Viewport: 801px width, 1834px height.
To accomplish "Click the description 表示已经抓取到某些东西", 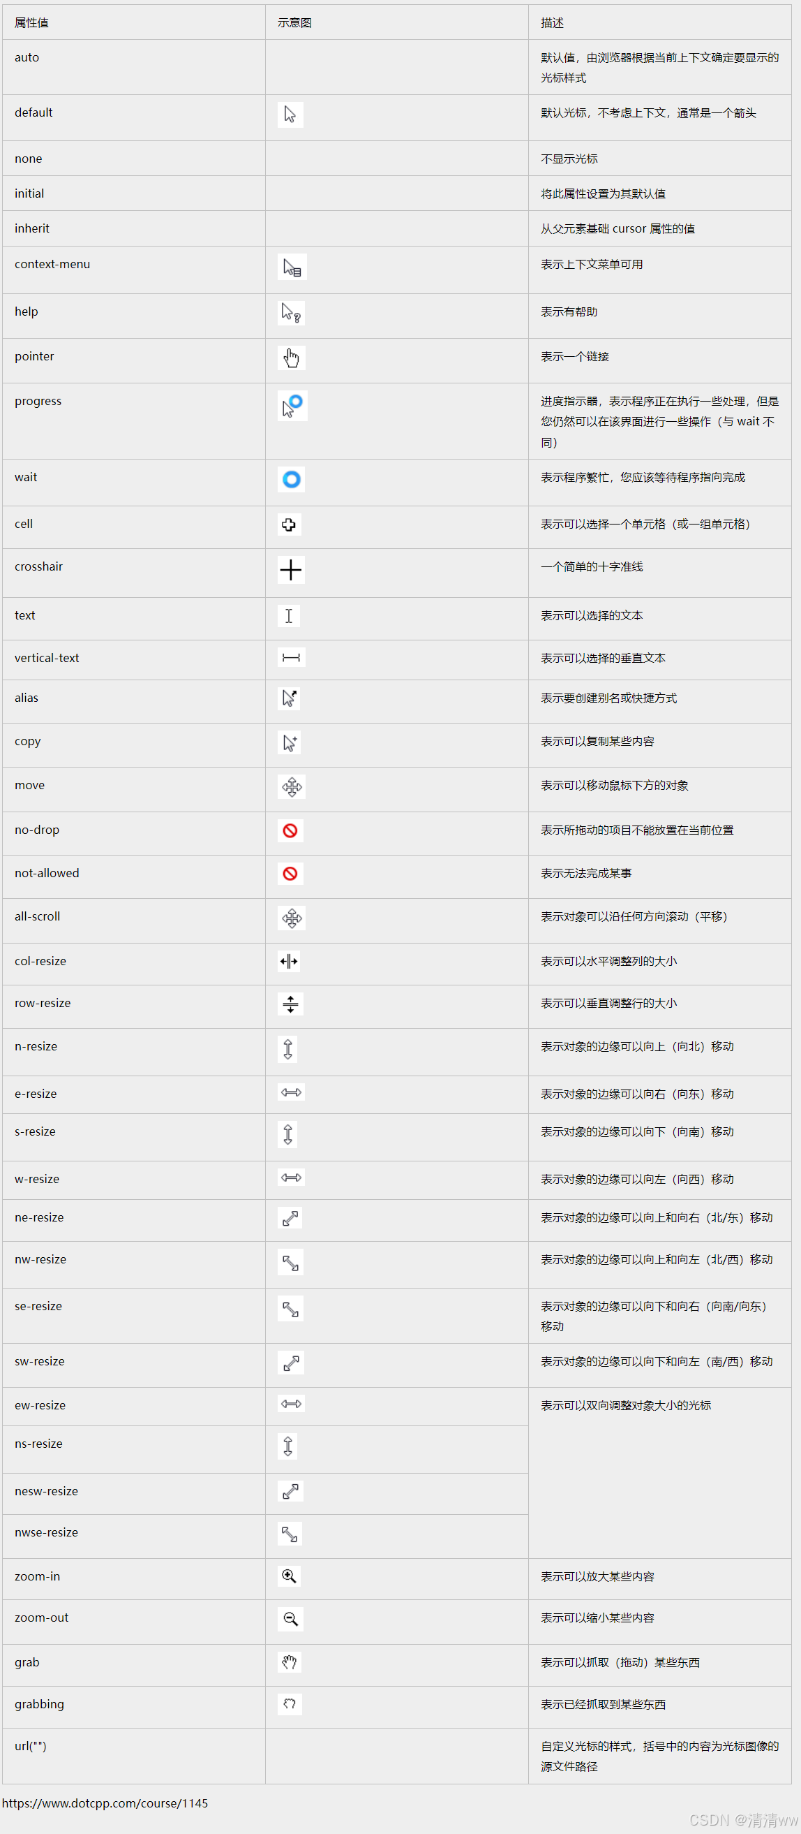I will tap(604, 1704).
